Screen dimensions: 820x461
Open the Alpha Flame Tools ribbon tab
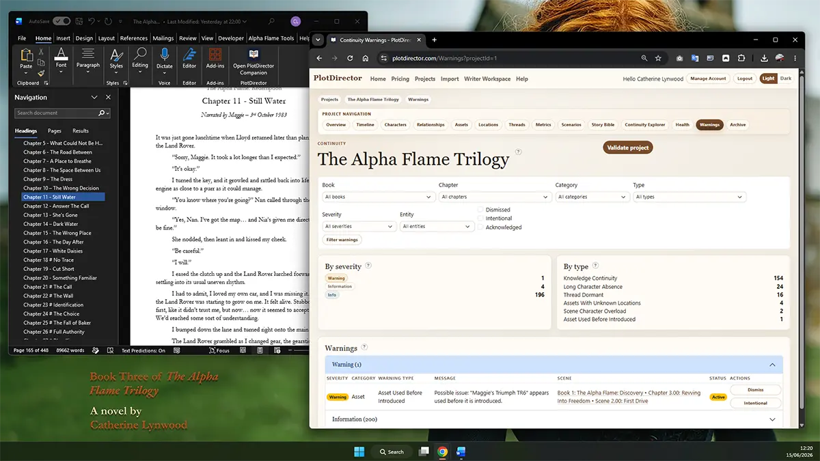point(271,38)
